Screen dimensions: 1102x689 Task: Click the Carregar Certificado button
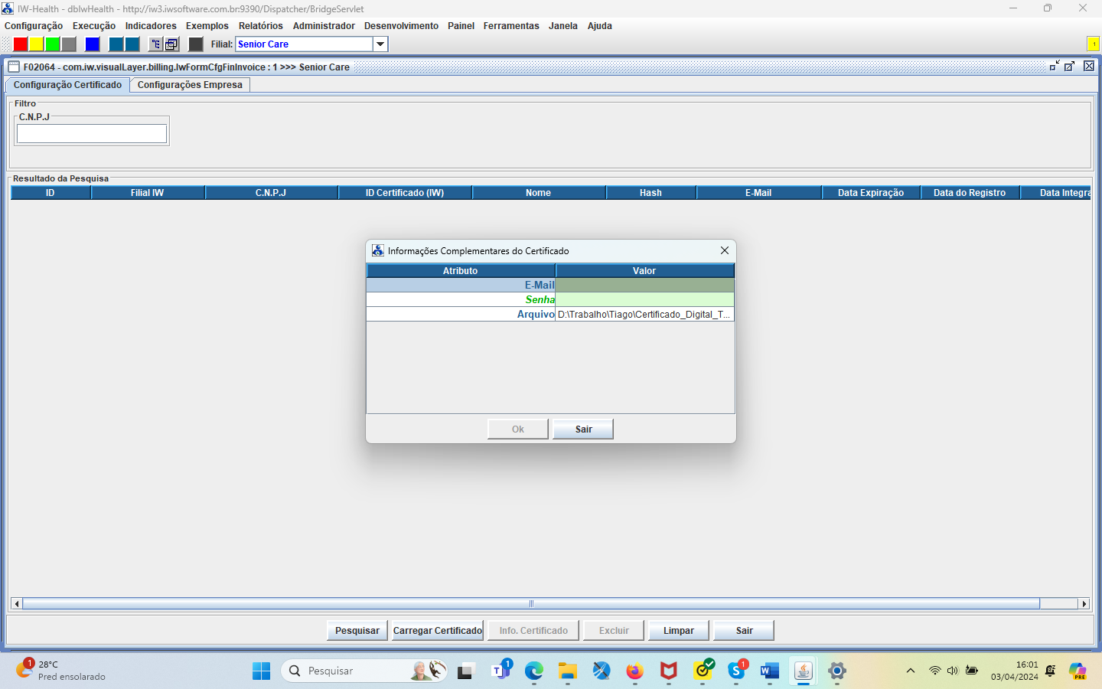pyautogui.click(x=438, y=631)
